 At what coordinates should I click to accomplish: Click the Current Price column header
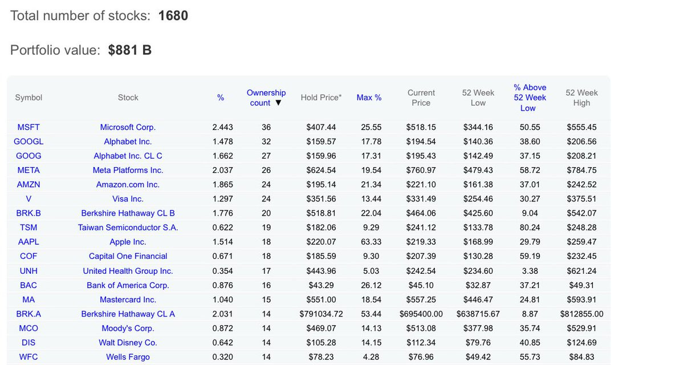[421, 98]
